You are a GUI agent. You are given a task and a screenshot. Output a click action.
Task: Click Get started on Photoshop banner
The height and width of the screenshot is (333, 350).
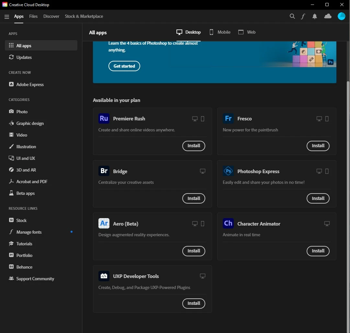click(x=124, y=66)
